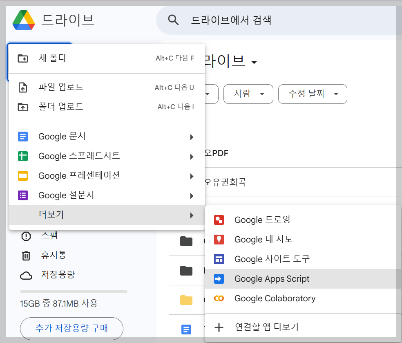
Task: Open the 수정 날짜 filter dropdown
Action: point(313,94)
